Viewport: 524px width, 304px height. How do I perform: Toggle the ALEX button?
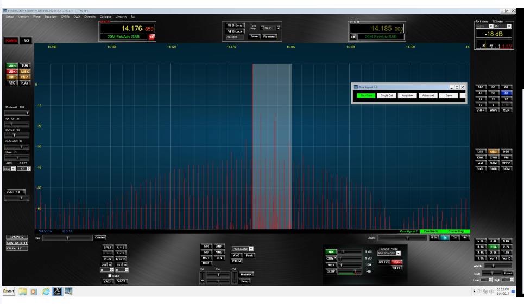click(25, 72)
